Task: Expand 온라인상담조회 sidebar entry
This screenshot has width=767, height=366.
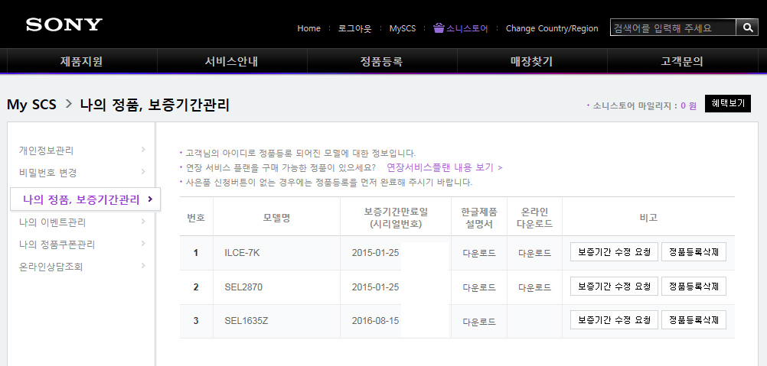Action: tap(51, 267)
